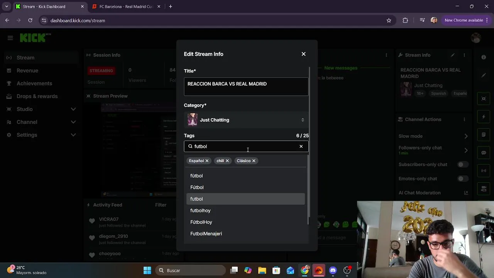Open Channel Actions panel options menu
This screenshot has width=494, height=278.
[464, 119]
